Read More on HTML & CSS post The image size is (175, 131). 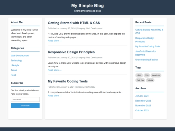coord(54,41)
